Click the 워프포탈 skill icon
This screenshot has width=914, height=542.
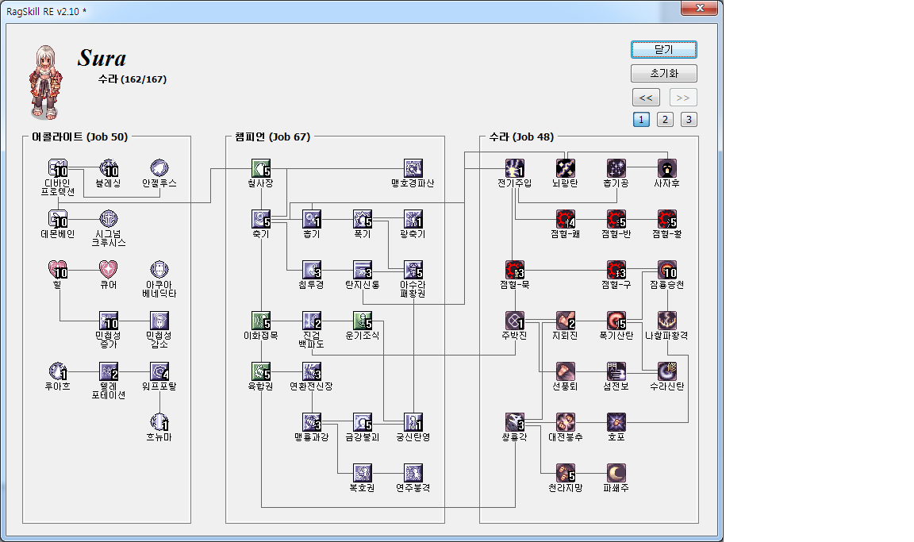click(159, 371)
